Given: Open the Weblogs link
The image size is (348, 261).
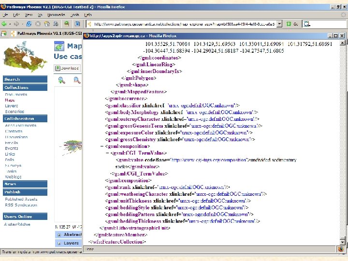Looking at the screenshot, I should (x=14, y=177).
